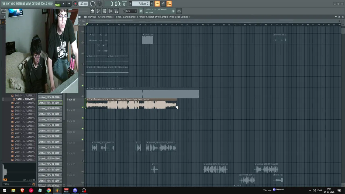Open the ADD menu
This screenshot has width=345, height=194.
[x=13, y=4]
